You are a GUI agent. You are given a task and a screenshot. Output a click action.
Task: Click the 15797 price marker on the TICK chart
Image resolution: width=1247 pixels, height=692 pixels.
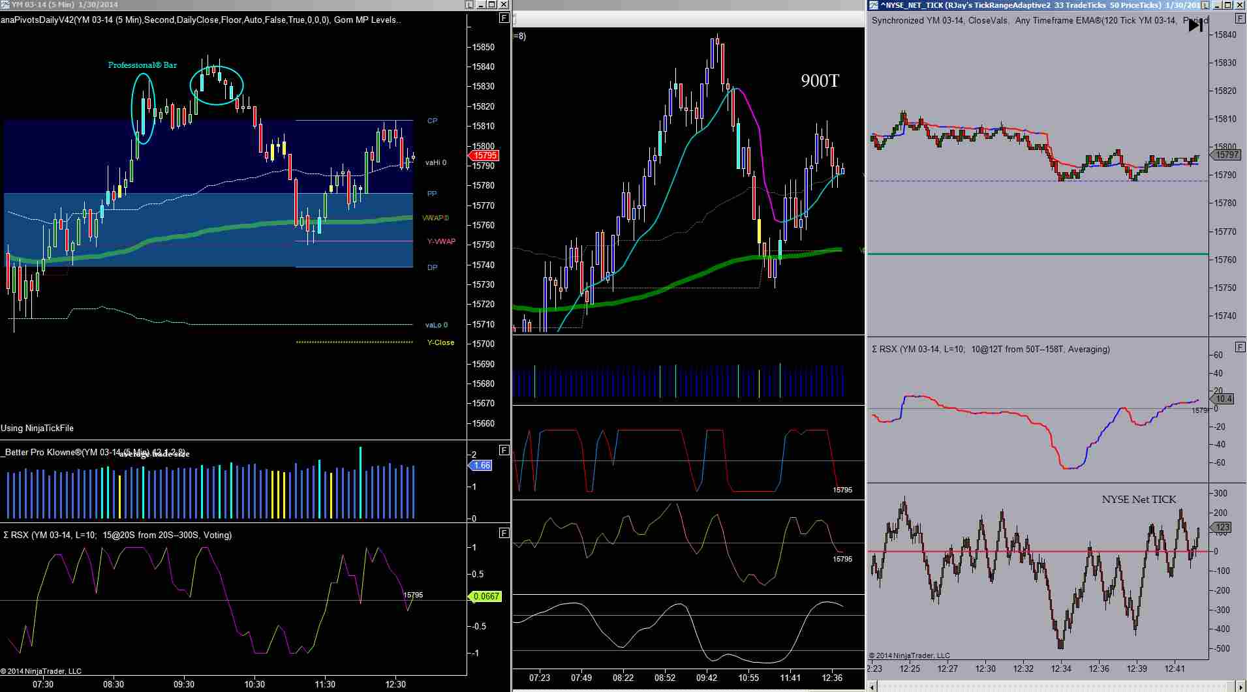[x=1225, y=155]
